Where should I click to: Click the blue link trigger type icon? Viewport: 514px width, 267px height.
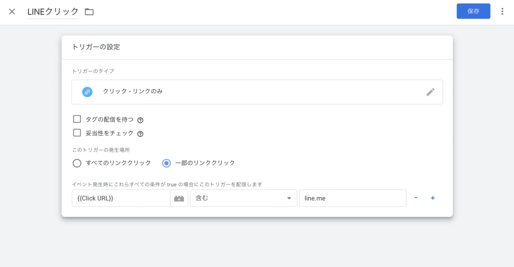tap(87, 92)
